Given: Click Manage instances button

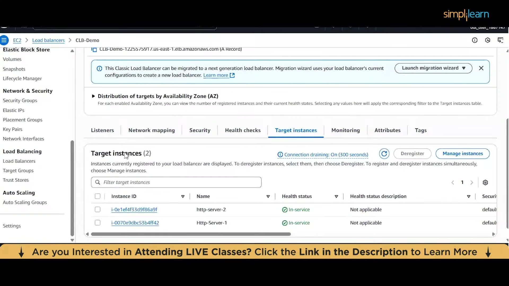Looking at the screenshot, I should pyautogui.click(x=463, y=154).
